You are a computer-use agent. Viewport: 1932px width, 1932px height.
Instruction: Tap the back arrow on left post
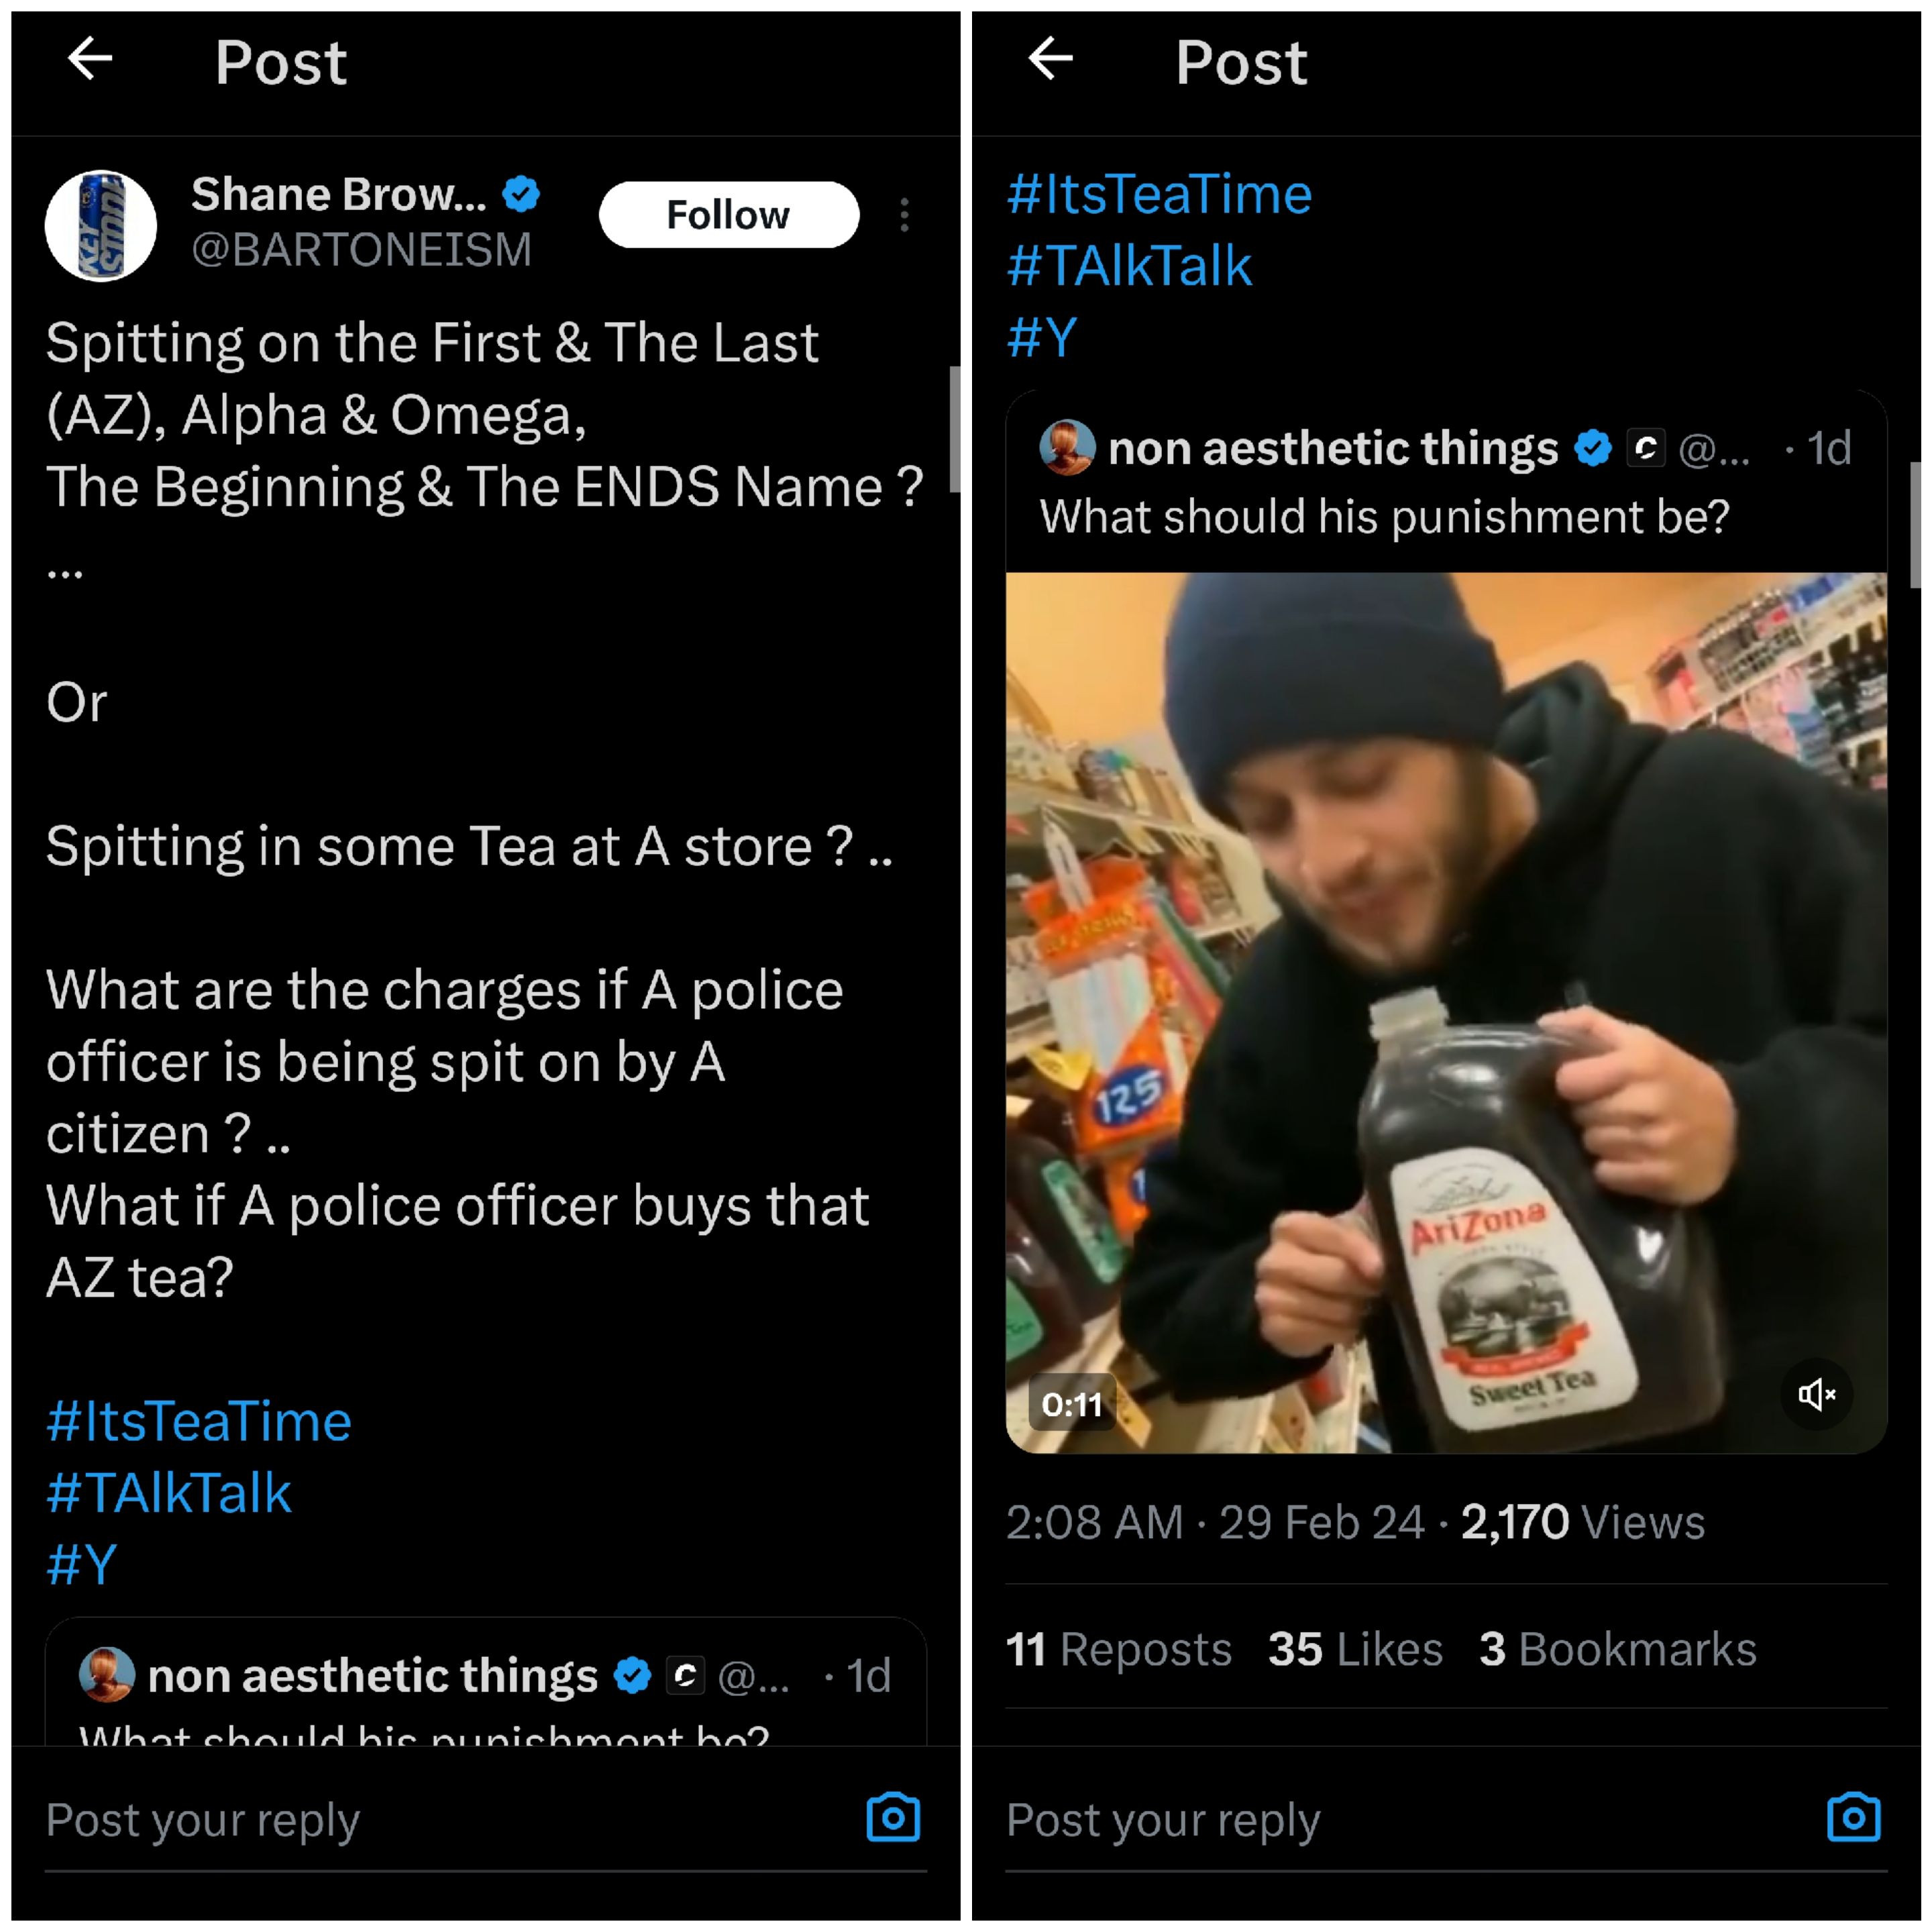tap(90, 59)
